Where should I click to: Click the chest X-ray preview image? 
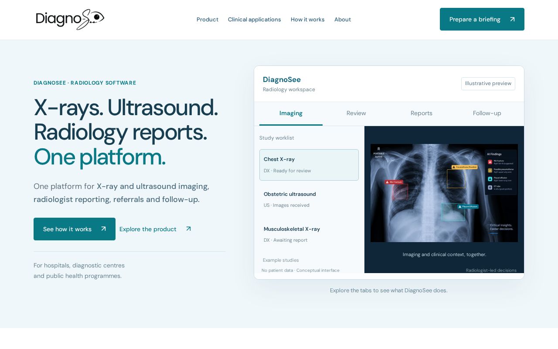[x=444, y=193]
